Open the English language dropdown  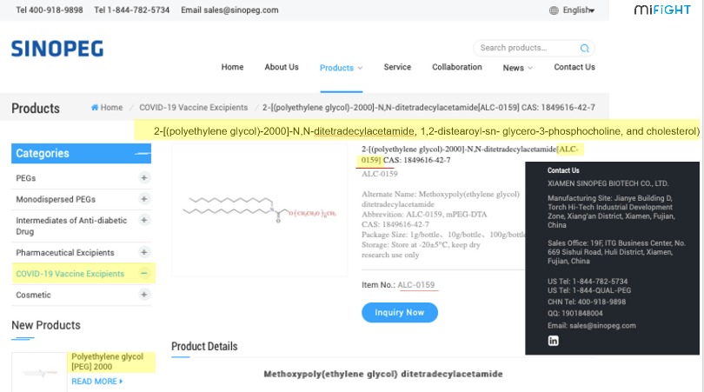(578, 10)
